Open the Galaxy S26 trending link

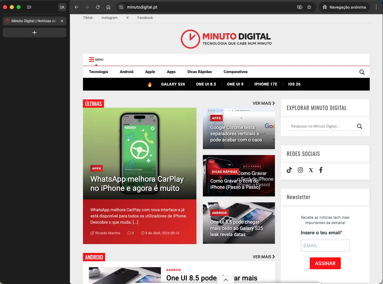[x=173, y=84]
